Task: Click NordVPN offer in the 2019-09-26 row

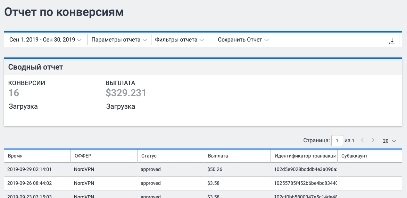Action: [84, 183]
